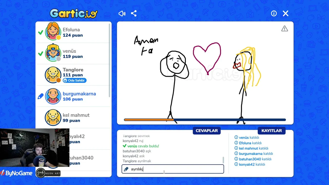Viewport: 329px width, 185px height.
Task: Open the share room icon
Action: [134, 14]
